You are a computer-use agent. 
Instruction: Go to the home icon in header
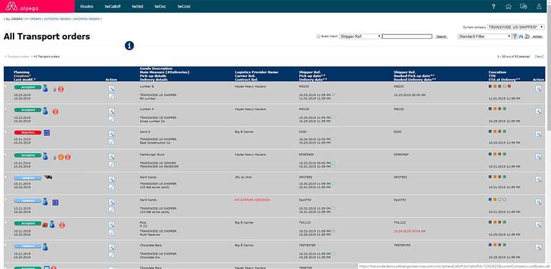508,6
